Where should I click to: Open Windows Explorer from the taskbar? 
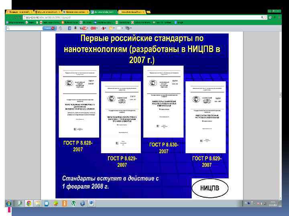[x=37, y=203]
